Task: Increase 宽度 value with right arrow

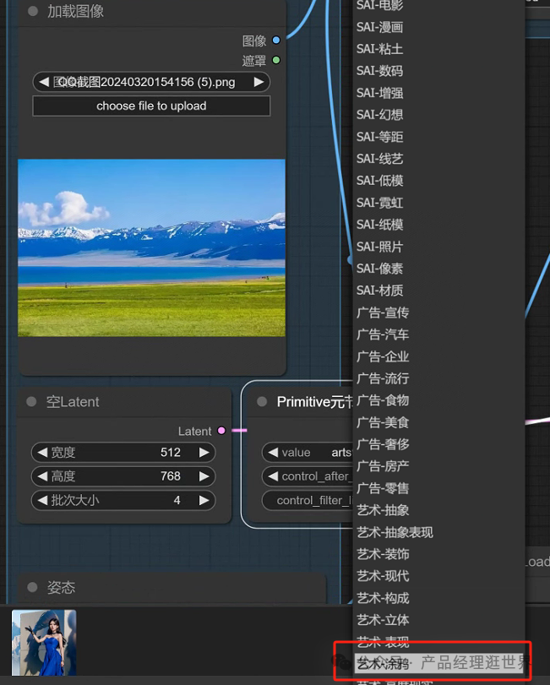Action: [x=204, y=452]
